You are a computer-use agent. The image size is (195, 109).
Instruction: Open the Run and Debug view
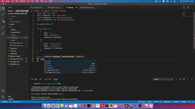pyautogui.click(x=3, y=27)
